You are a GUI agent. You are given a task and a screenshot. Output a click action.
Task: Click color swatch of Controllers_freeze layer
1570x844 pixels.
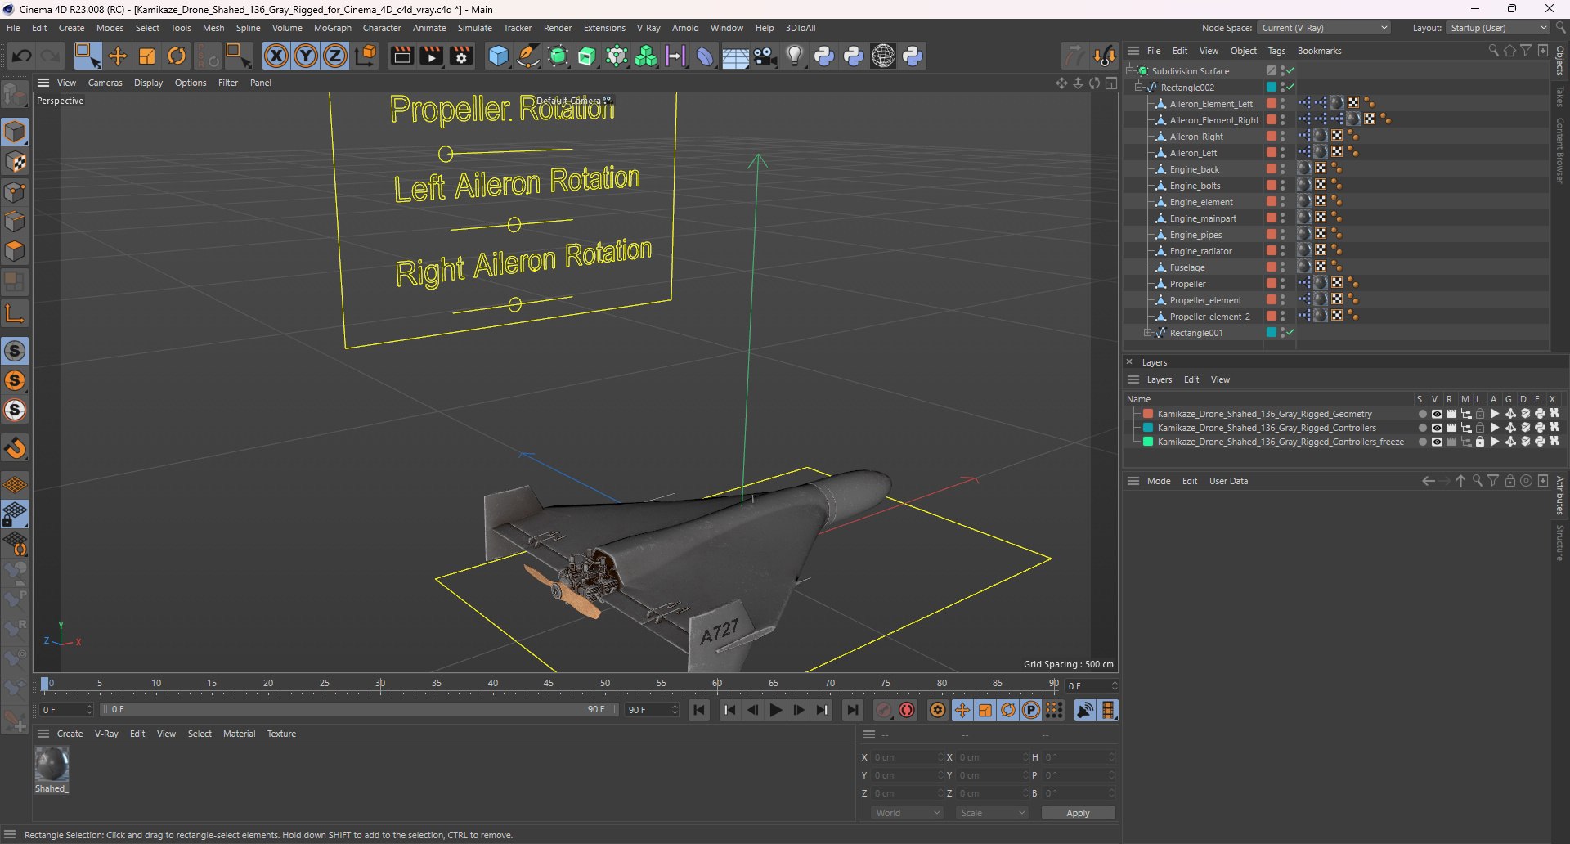[x=1148, y=442]
